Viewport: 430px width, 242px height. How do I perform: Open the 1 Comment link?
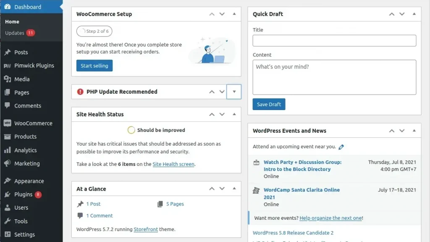click(99, 216)
